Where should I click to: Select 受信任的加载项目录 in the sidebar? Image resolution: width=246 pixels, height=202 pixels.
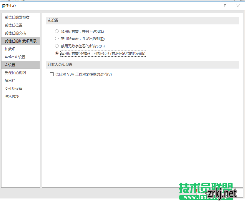click(x=21, y=41)
